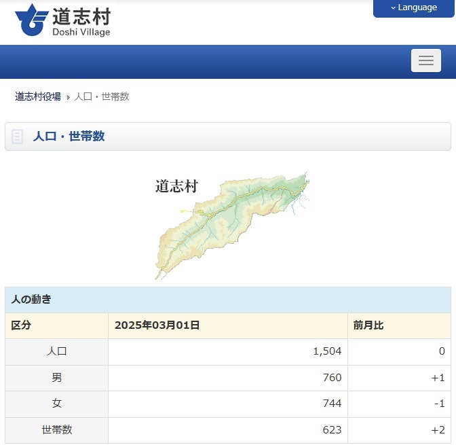This screenshot has height=445, width=456.
Task: Open the Language dropdown
Action: point(413,7)
